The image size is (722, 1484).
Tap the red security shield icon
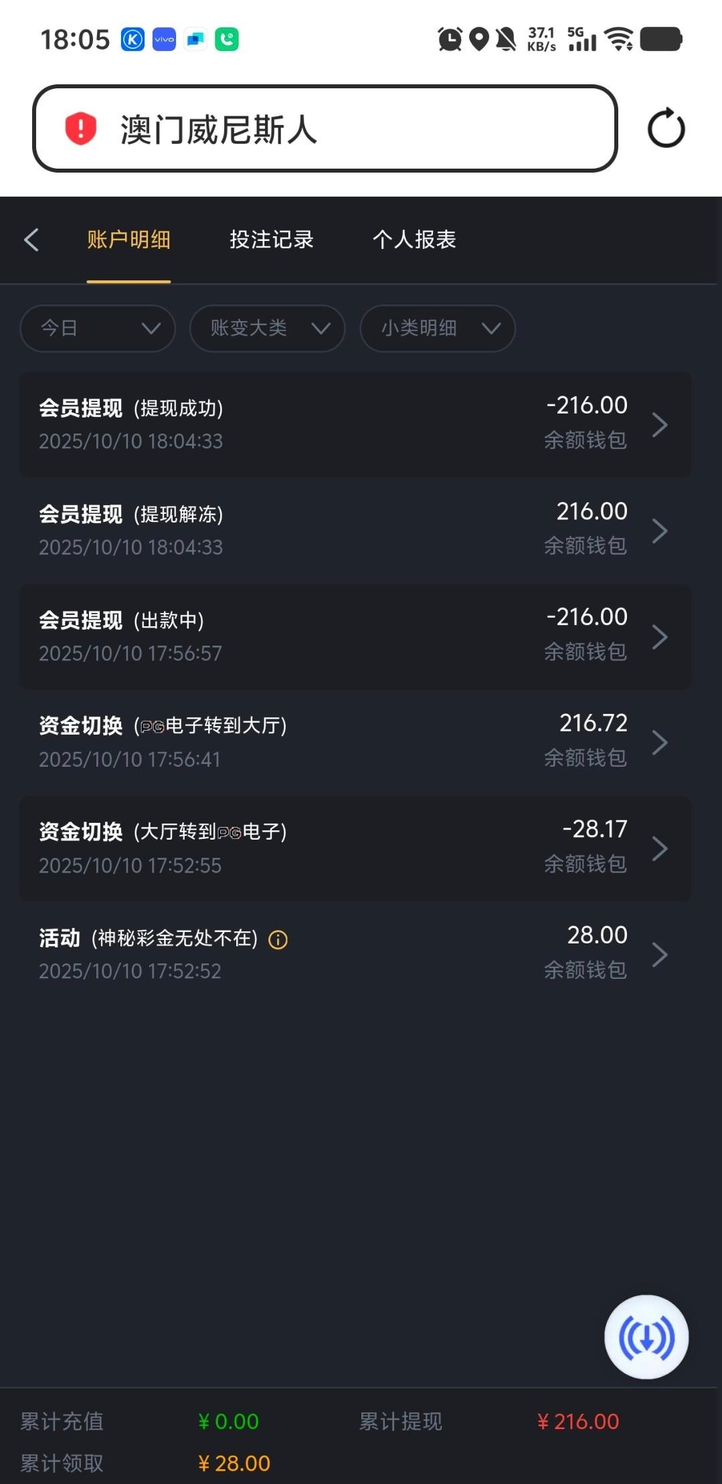pyautogui.click(x=81, y=128)
